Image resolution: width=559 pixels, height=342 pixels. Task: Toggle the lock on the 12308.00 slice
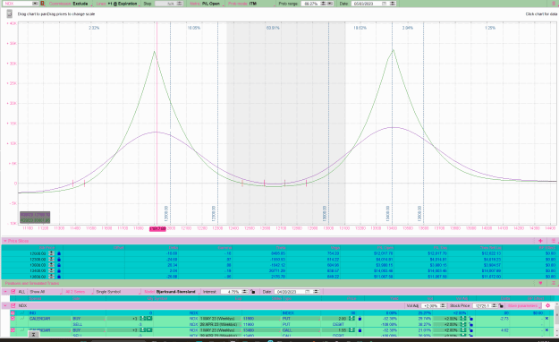coord(59,259)
